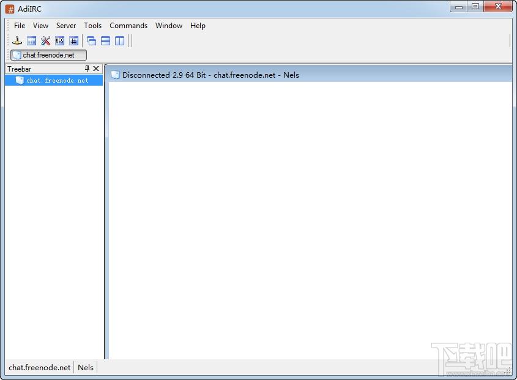
Task: Open the Server menu
Action: [66, 26]
